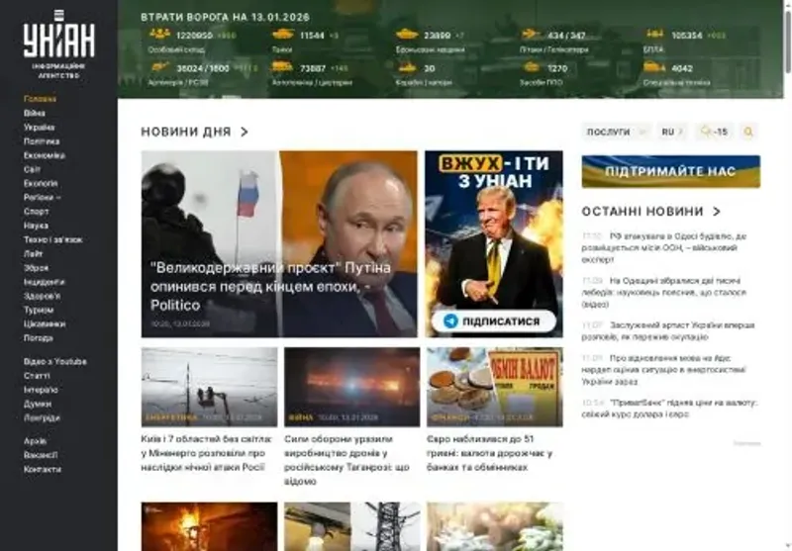Open the Здоров'я section
The height and width of the screenshot is (551, 792).
[x=42, y=296]
